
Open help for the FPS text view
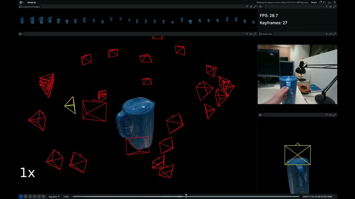click(x=327, y=6)
